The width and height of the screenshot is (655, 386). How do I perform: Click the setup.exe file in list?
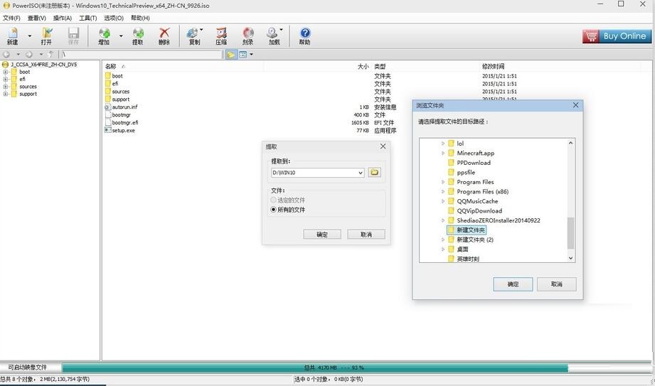[x=123, y=130]
